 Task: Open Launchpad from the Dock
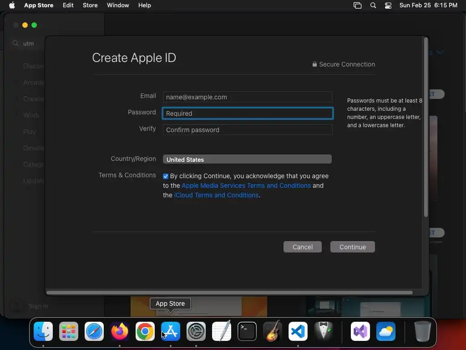(x=69, y=331)
